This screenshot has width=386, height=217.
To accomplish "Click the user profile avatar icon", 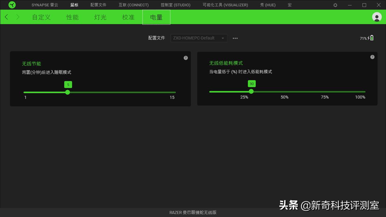I will (377, 17).
